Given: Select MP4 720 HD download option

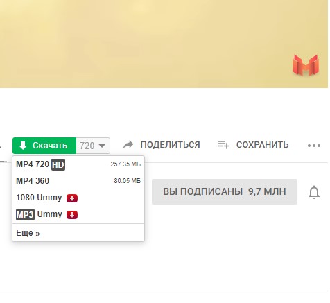Looking at the screenshot, I should click(78, 164).
